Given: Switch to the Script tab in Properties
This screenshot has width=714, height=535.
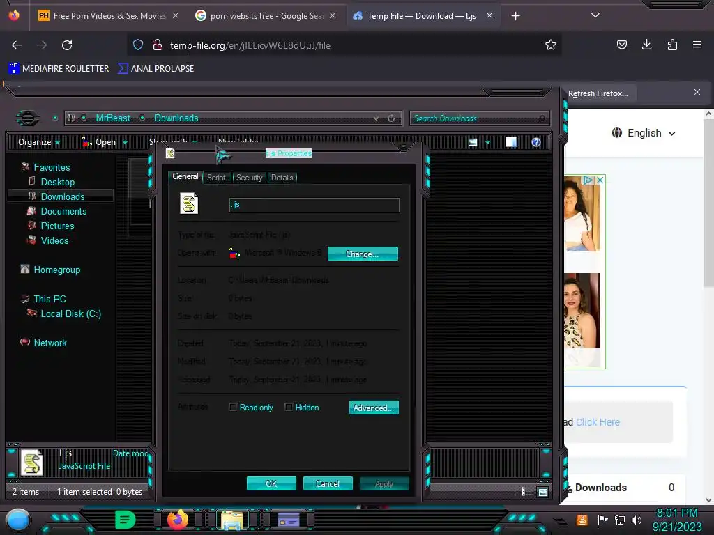Looking at the screenshot, I should (216, 178).
